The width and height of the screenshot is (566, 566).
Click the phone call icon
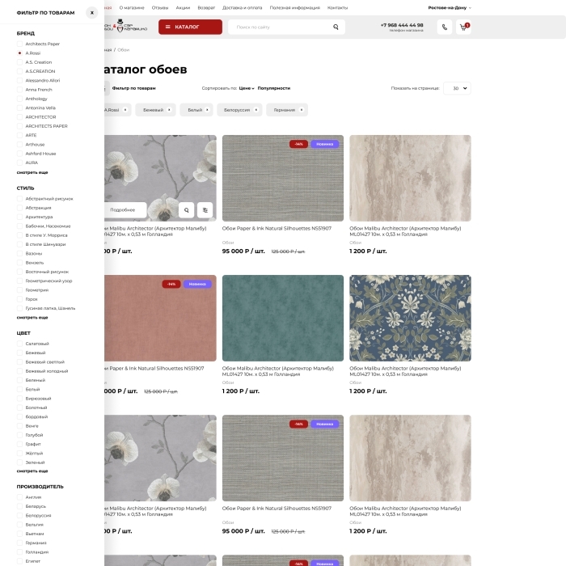tap(444, 27)
